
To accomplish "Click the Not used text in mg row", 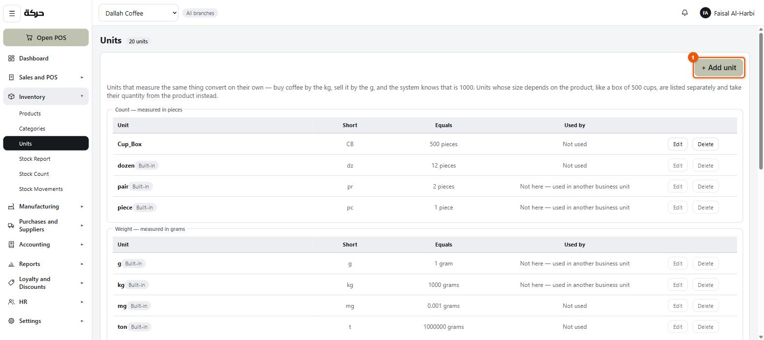I will click(574, 306).
